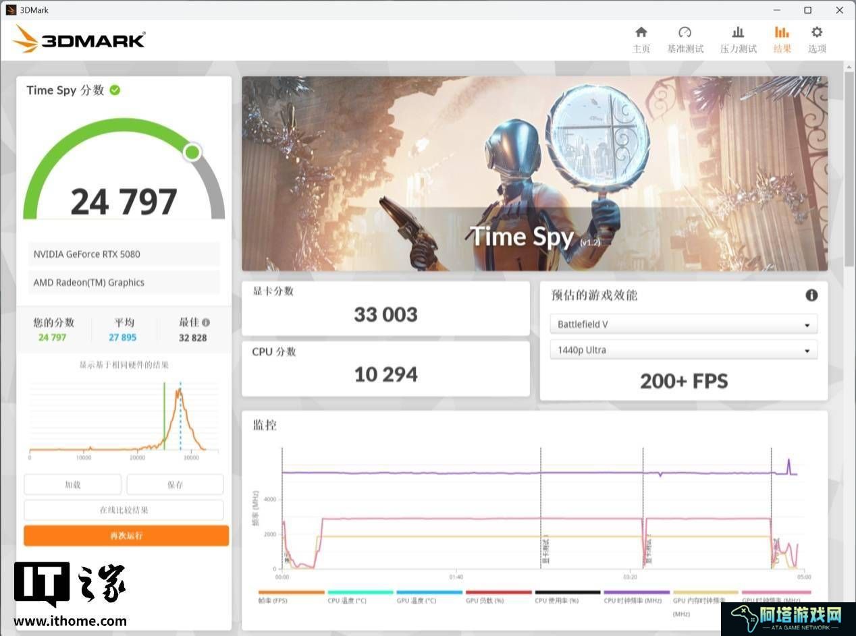
Task: Click the 预估的游戏效能 heading
Action: [594, 295]
